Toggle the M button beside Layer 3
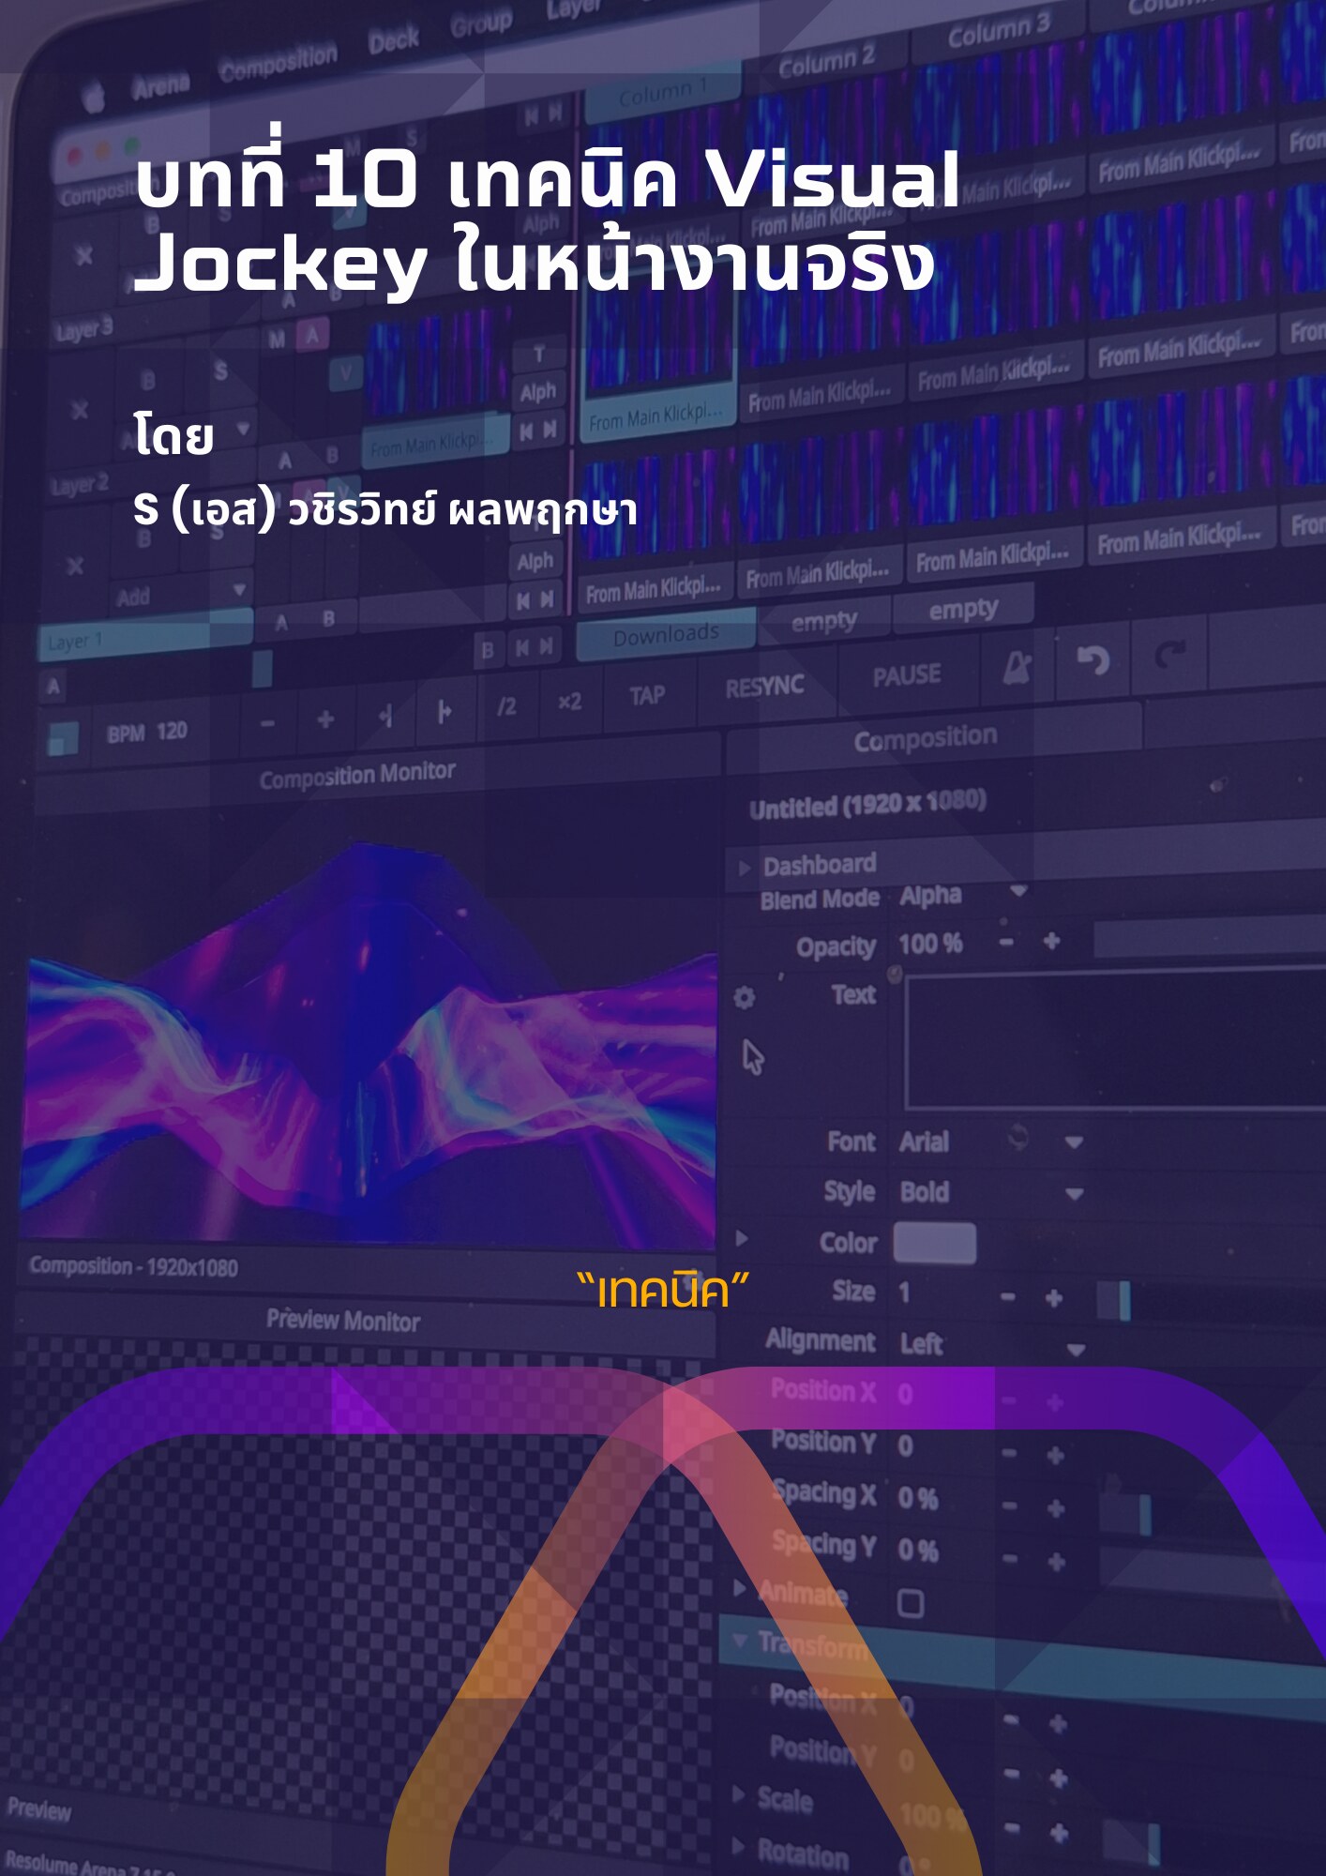1326x1876 pixels. pos(277,340)
